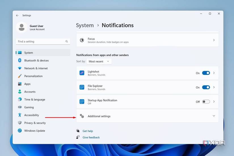Screen dimensions: 234x156
Task: Click the Windows Update sync icon
Action: 20,130
